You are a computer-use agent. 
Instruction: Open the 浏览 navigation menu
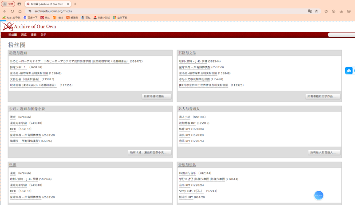point(24,35)
